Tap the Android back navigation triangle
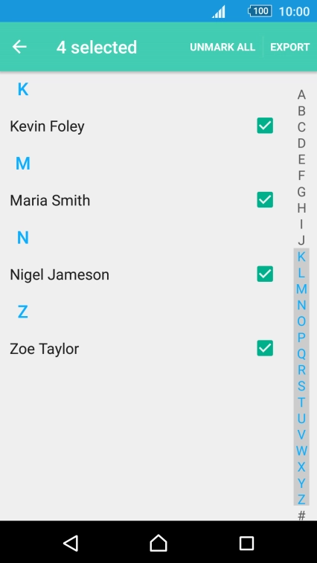 pos(71,543)
